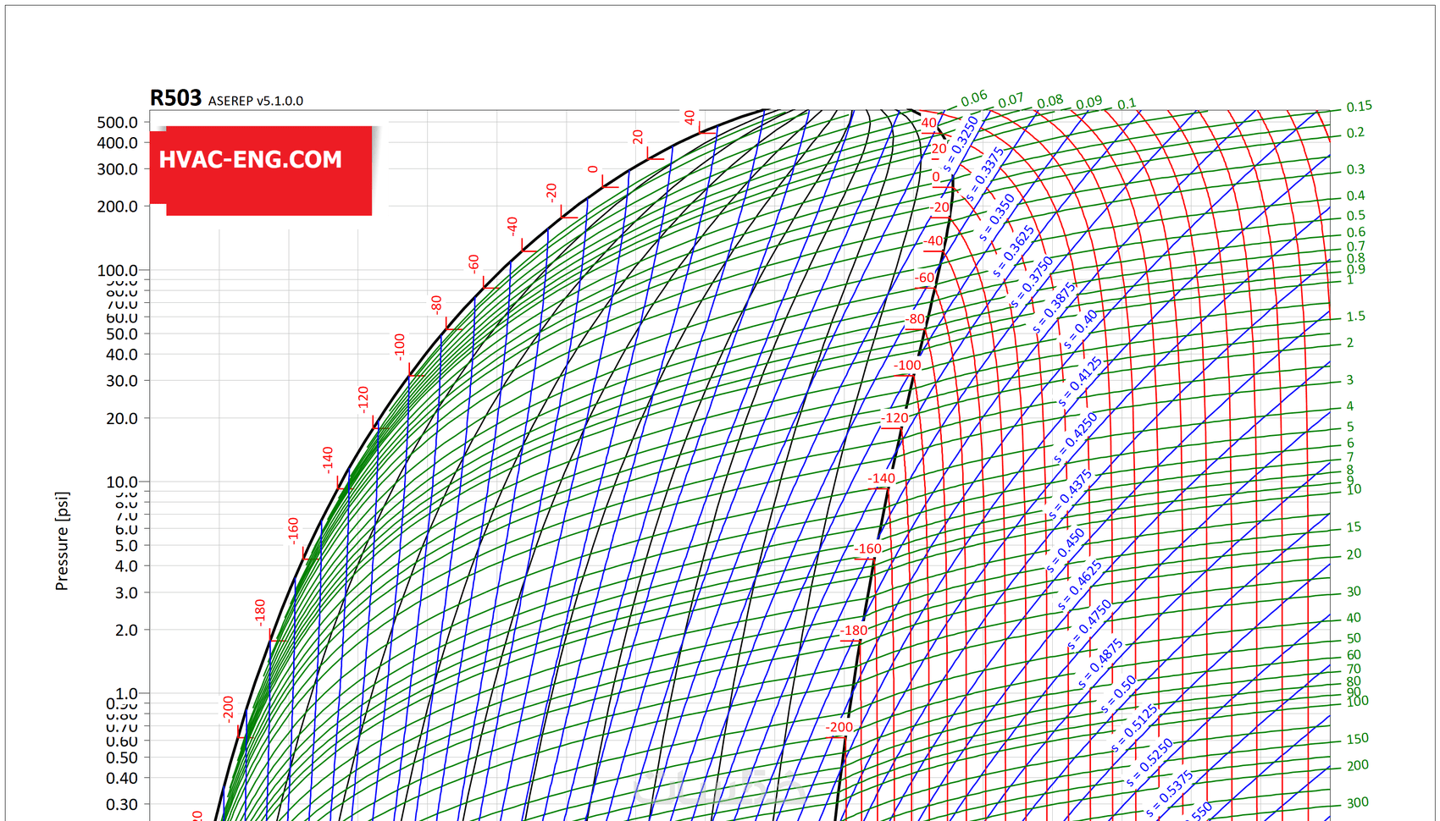This screenshot has width=1440, height=821.
Task: Click the green 0.06 specific volume label
Action: click(974, 98)
